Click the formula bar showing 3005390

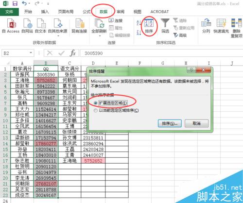tap(161, 53)
